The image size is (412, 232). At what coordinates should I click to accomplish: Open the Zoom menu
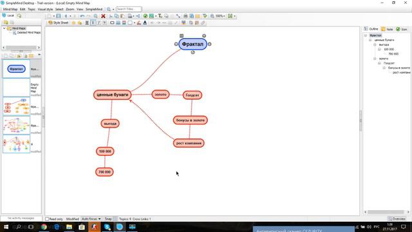click(70, 9)
